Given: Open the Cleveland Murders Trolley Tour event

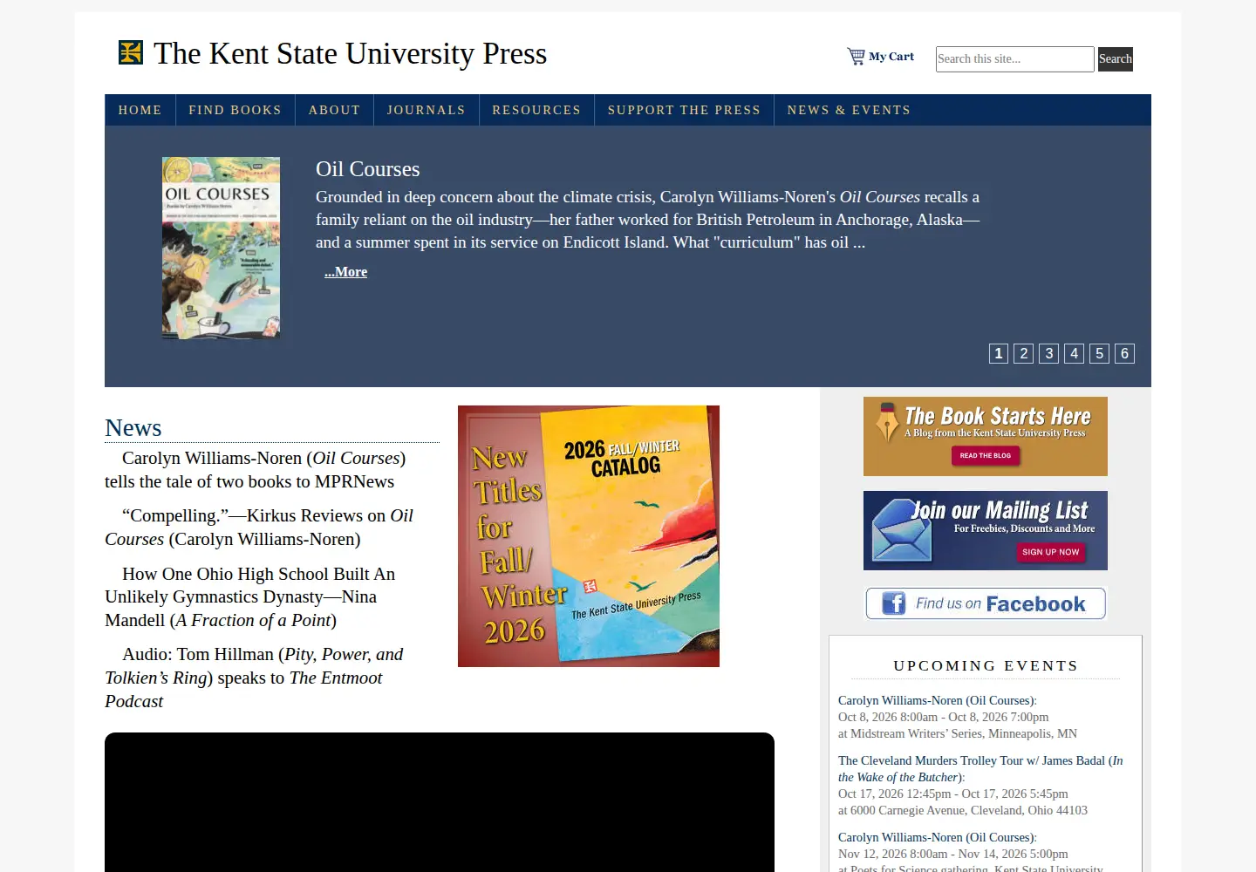Looking at the screenshot, I should pyautogui.click(x=980, y=769).
